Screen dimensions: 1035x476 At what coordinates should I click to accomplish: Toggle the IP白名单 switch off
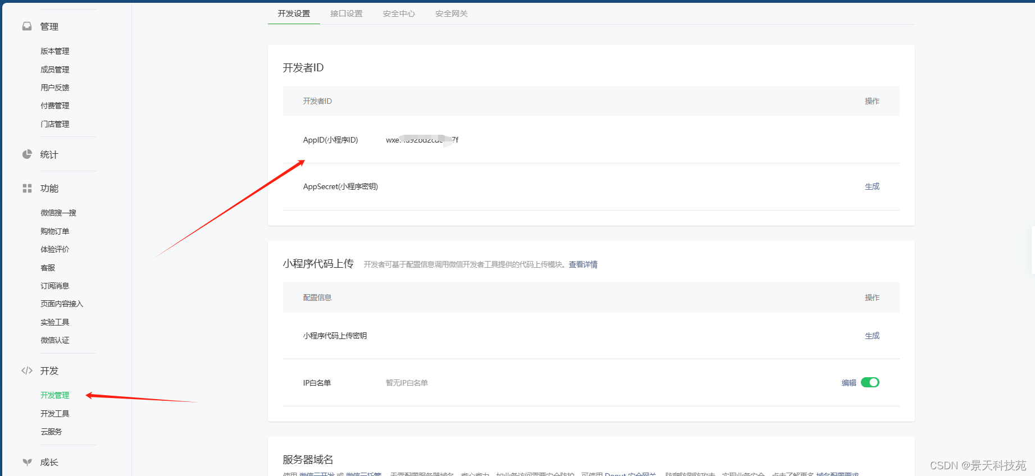tap(870, 382)
